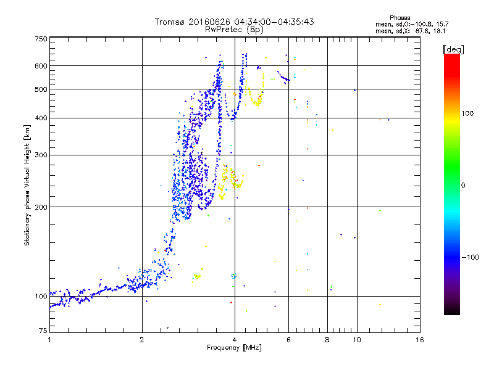494x370 pixels.
Task: Click the X-axis title 'Frequency [MHz]'
Action: (234, 348)
